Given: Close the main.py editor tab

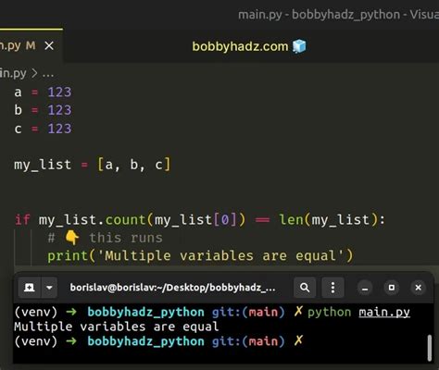Looking at the screenshot, I should 49,46.
